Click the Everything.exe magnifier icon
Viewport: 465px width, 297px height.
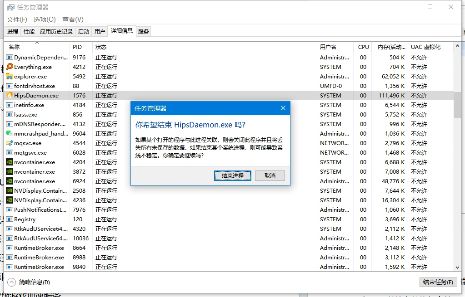(x=10, y=67)
